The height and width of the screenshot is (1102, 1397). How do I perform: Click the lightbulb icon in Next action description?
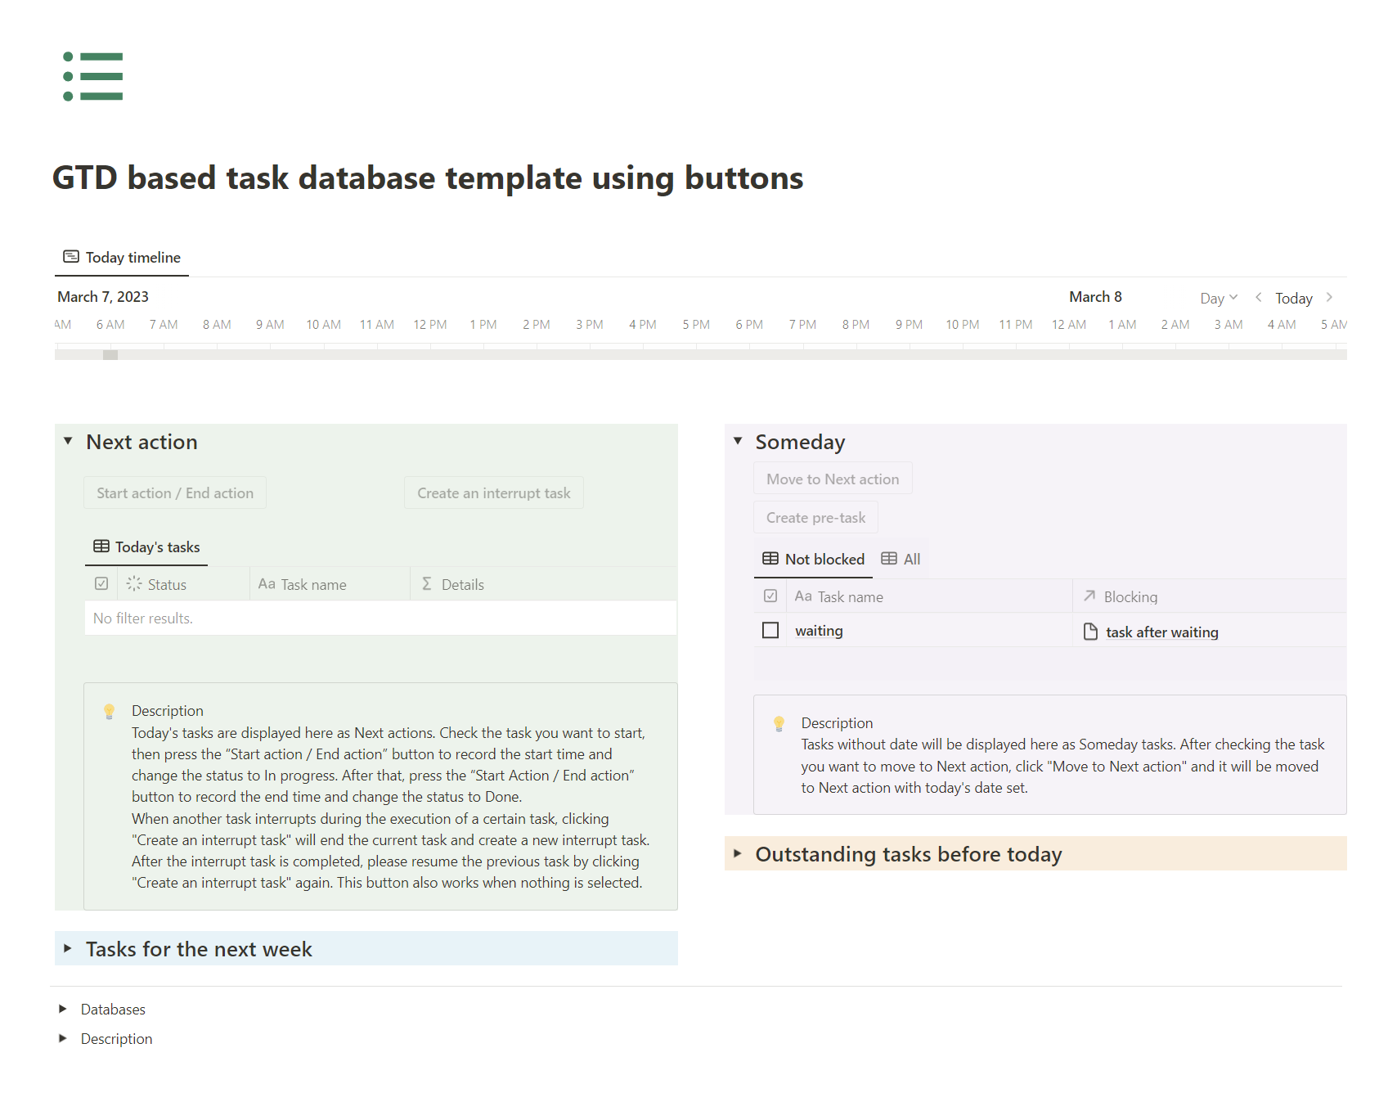pos(109,710)
